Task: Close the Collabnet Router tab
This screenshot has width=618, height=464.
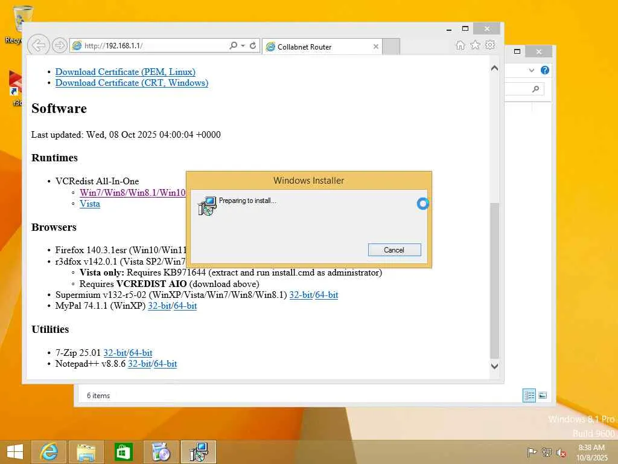Action: click(376, 47)
